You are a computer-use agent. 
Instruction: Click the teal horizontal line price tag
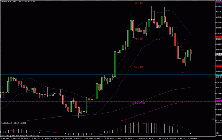point(218,75)
